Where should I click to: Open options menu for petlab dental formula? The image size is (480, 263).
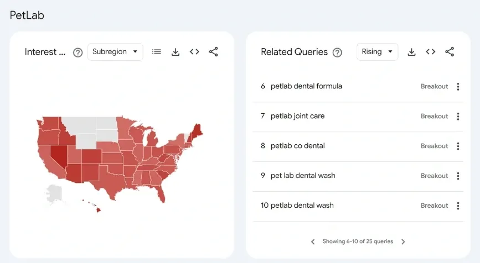point(458,87)
